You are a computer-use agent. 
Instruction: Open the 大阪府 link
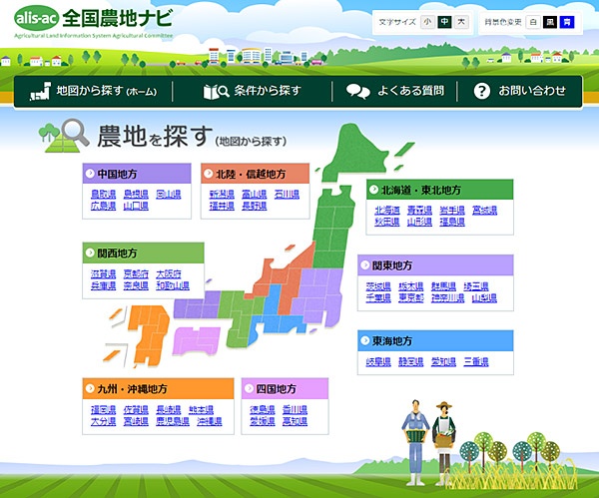169,273
